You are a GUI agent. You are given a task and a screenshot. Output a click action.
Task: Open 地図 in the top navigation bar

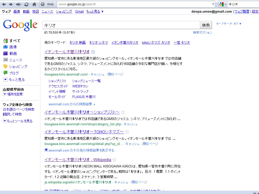click(35, 12)
